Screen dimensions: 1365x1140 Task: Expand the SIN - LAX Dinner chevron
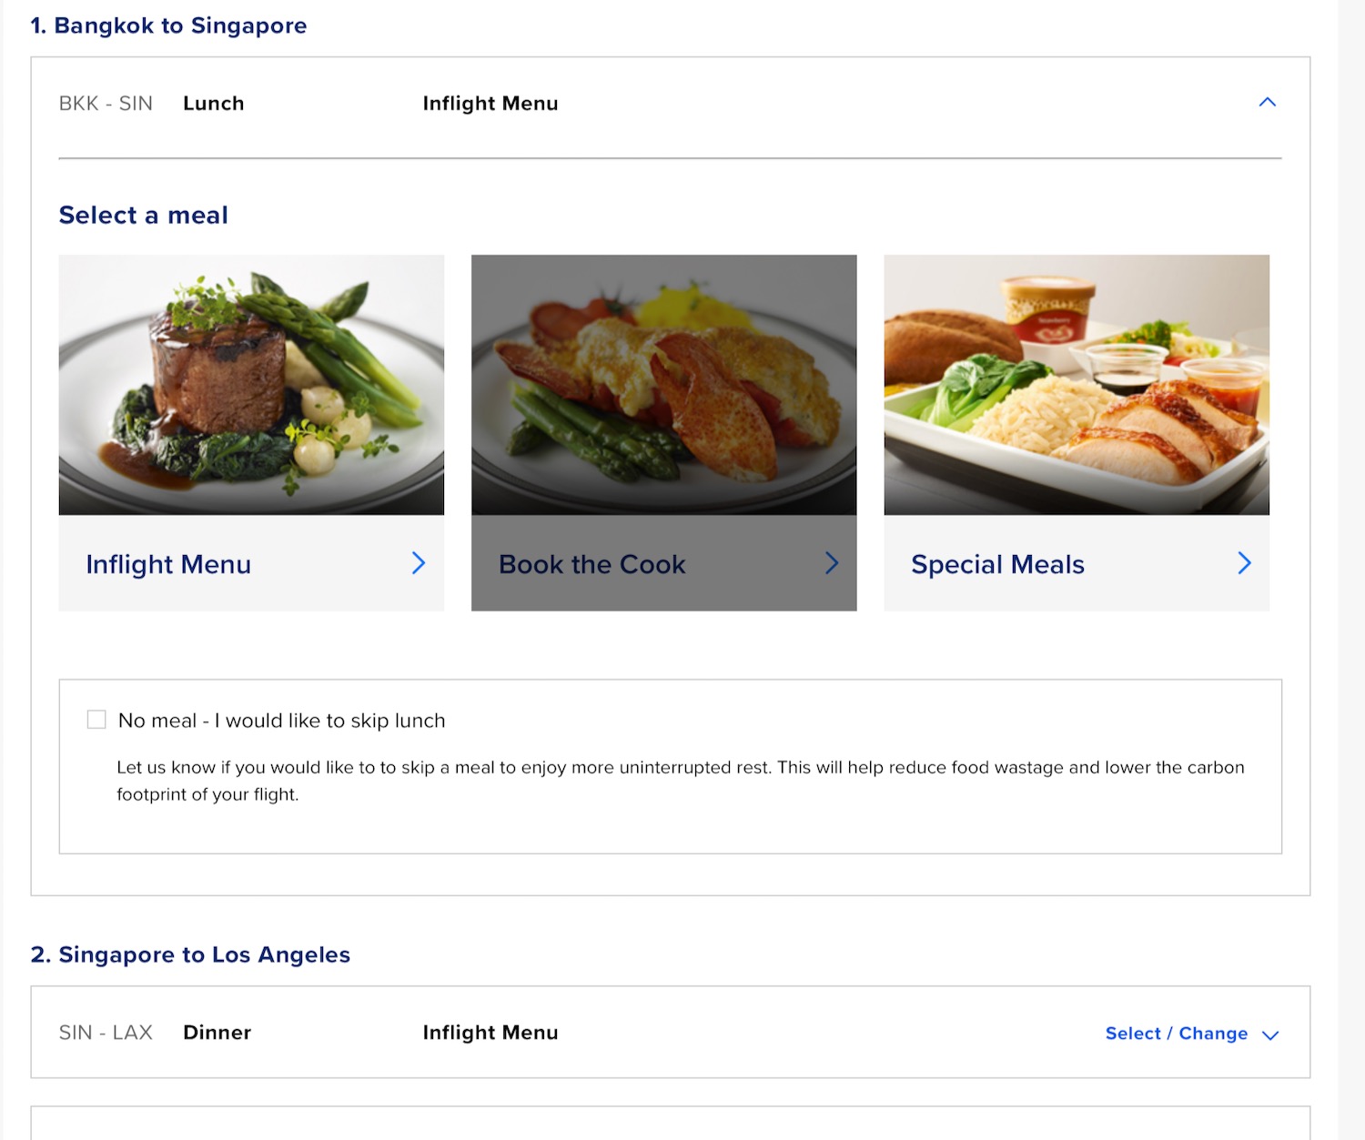[x=1270, y=1034]
